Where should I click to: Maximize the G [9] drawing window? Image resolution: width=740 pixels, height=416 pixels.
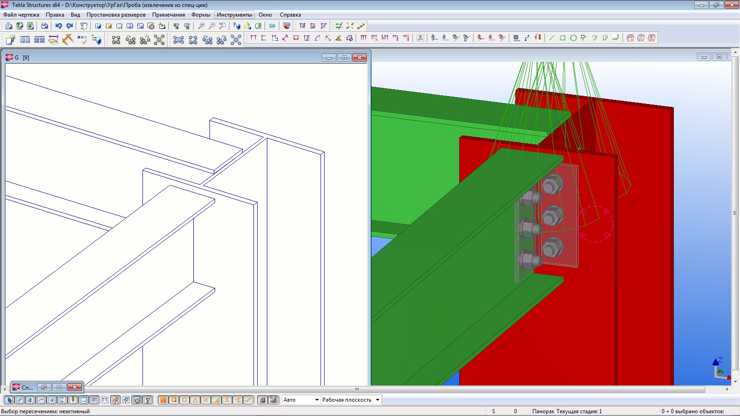coord(344,57)
